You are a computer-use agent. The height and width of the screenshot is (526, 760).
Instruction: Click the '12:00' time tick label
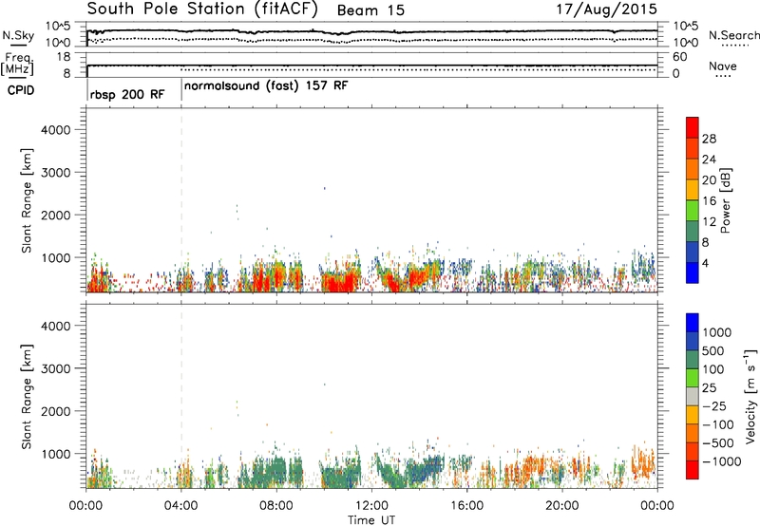[x=371, y=506]
